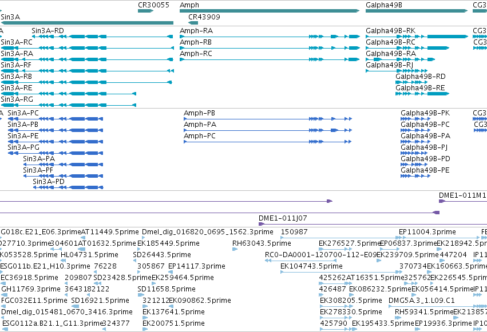Screen dimensions: 487x332
Task: Click the Sin3A-RC transcript label
Action: click(x=17, y=42)
